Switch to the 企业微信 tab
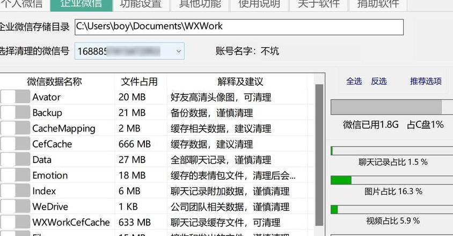Screen dimensions: 453x236 (x=82, y=5)
